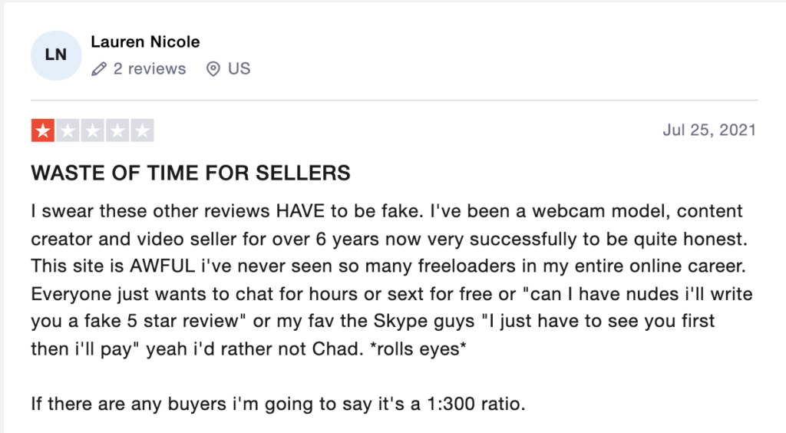Click the LN avatar circle

tap(55, 55)
